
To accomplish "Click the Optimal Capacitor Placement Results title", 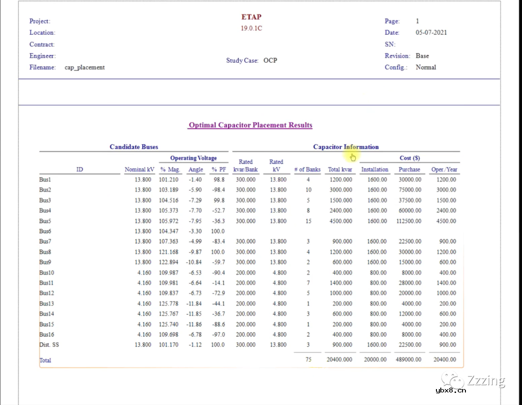I will tap(250, 125).
